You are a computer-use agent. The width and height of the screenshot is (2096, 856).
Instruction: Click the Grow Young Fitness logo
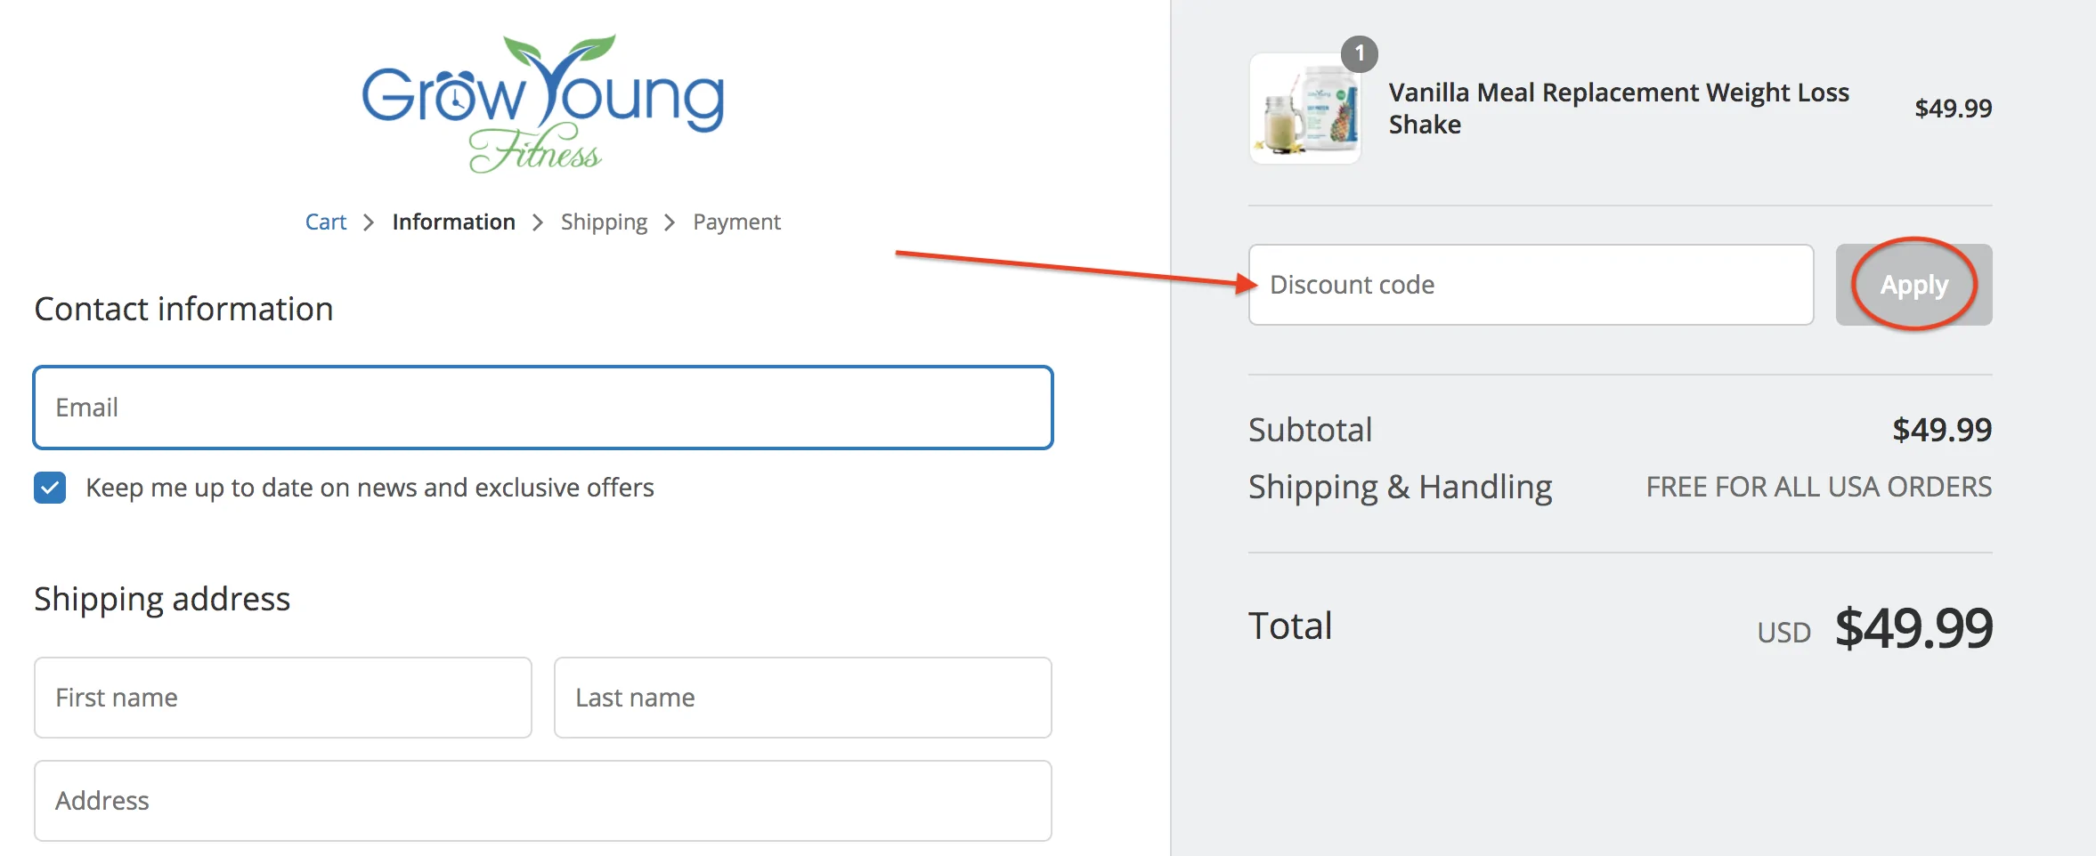tap(543, 104)
